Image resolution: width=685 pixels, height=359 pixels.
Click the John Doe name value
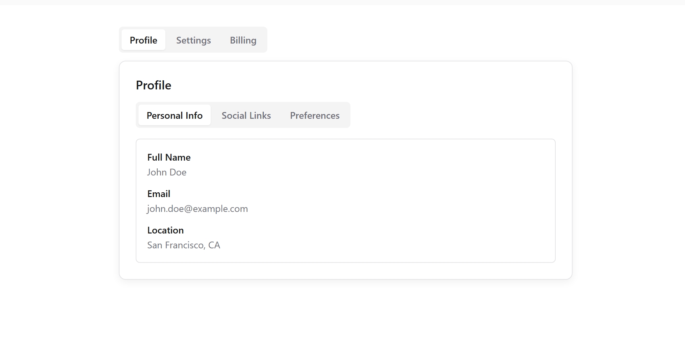tap(167, 172)
